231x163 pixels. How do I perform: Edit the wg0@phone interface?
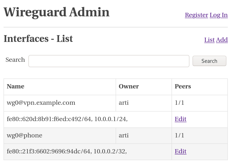tap(180, 151)
